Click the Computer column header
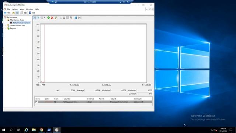The image size is (236, 133). tap(138, 99)
